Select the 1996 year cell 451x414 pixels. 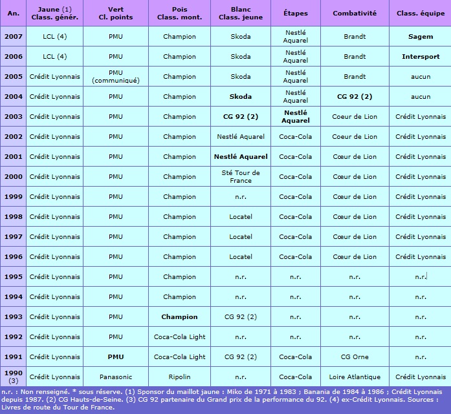point(13,256)
